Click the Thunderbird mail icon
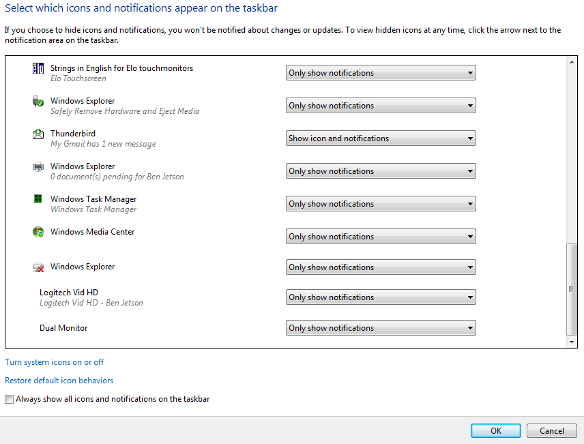Screen dimensions: 584x444 point(38,134)
